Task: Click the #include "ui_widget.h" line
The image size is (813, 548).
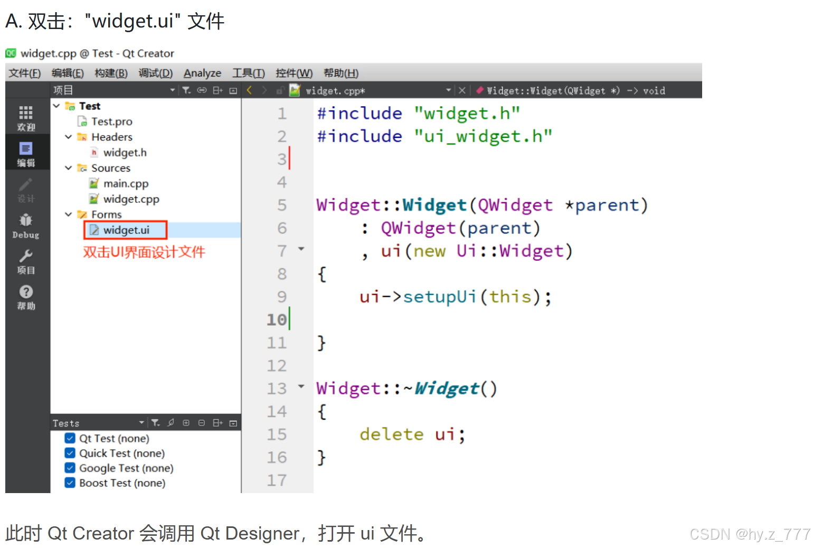Action: [434, 136]
